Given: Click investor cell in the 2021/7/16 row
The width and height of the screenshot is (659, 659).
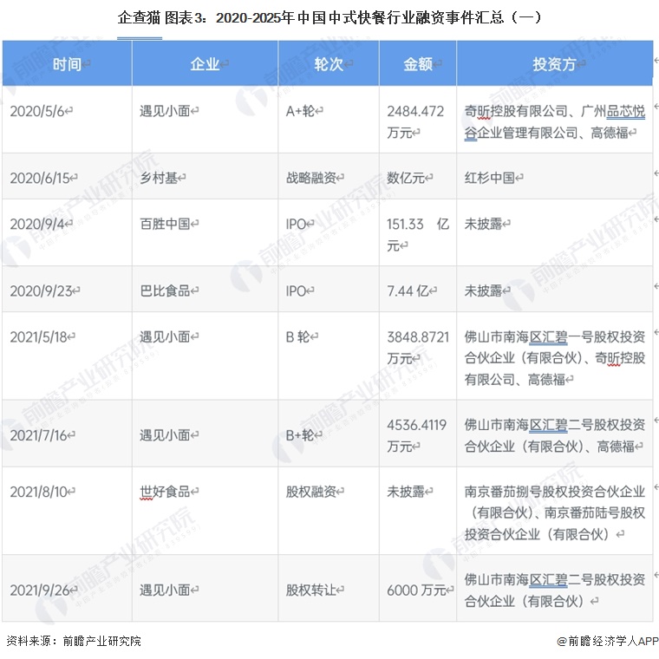Looking at the screenshot, I should pyautogui.click(x=554, y=435).
